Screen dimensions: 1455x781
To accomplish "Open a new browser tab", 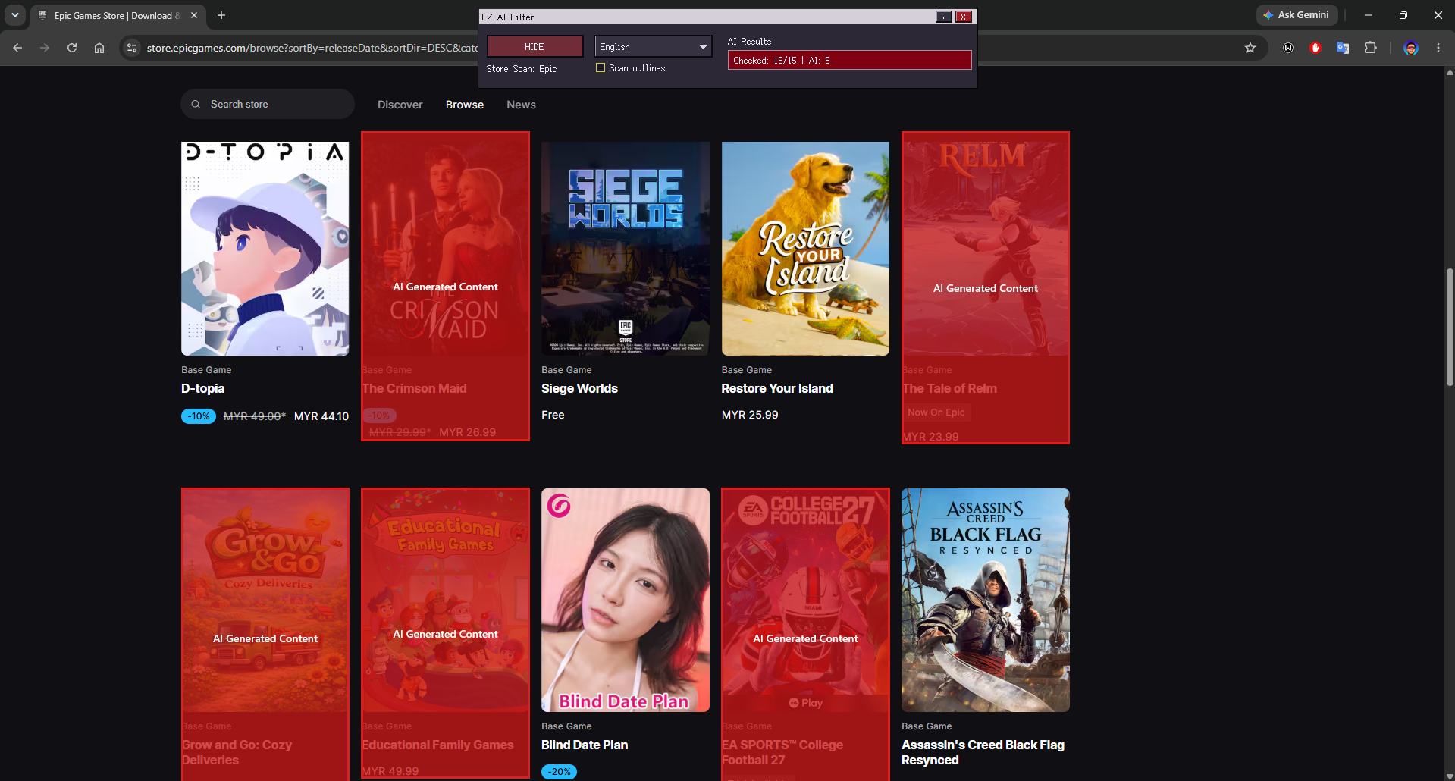I will (x=221, y=15).
